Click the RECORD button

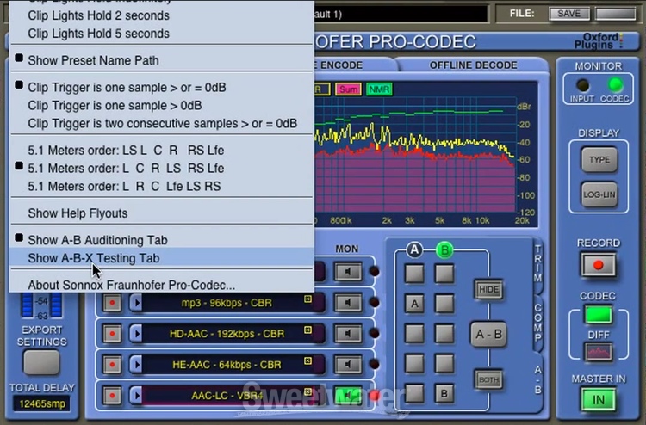pyautogui.click(x=599, y=265)
